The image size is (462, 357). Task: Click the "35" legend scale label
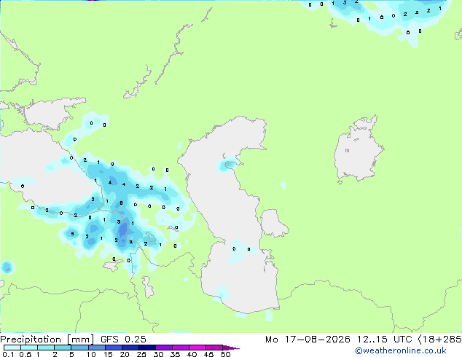tap(175, 354)
